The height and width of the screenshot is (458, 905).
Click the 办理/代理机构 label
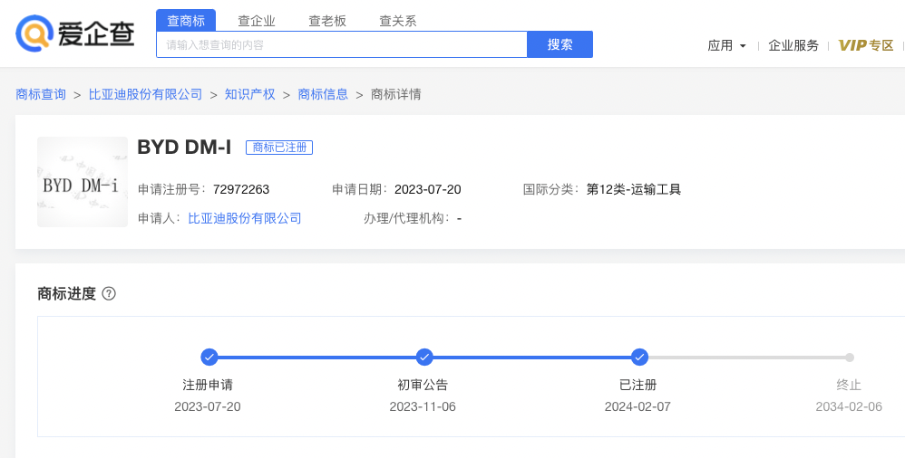click(407, 218)
